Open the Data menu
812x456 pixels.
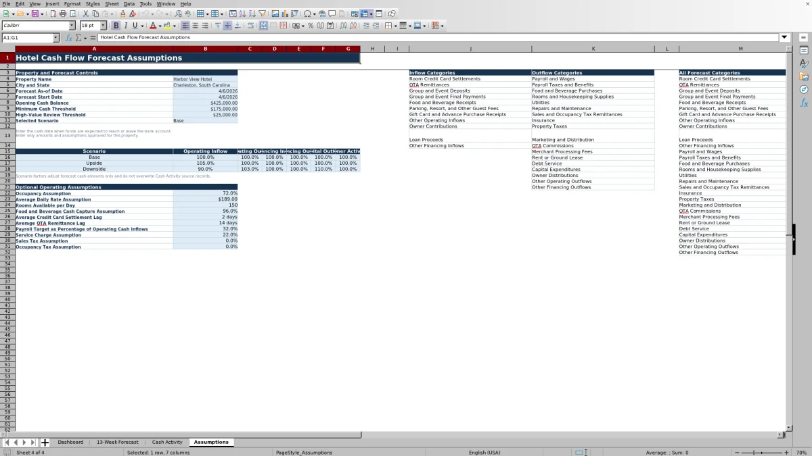pos(129,3)
